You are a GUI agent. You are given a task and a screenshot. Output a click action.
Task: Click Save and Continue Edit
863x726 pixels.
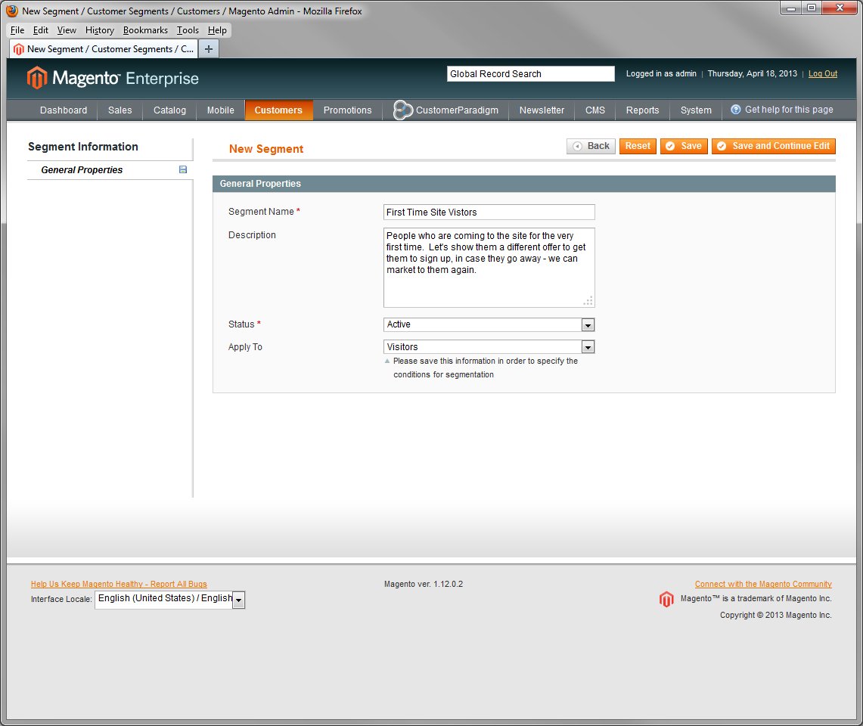coord(774,146)
